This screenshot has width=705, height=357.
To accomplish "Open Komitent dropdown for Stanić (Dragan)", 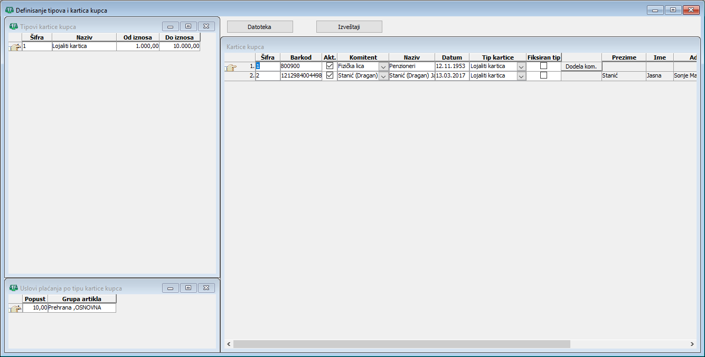I will [383, 76].
